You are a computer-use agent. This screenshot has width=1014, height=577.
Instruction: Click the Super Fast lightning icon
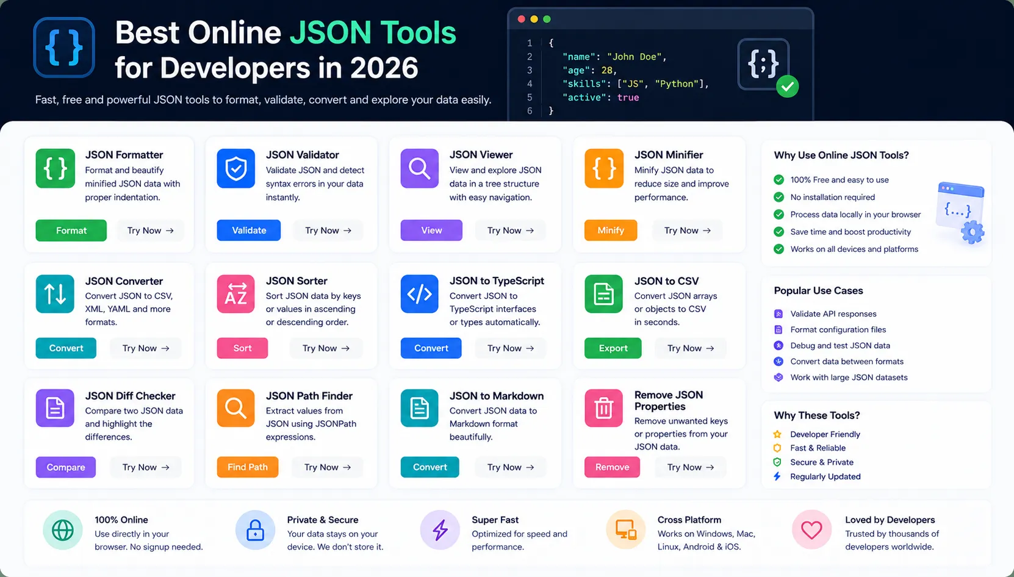[x=440, y=530]
